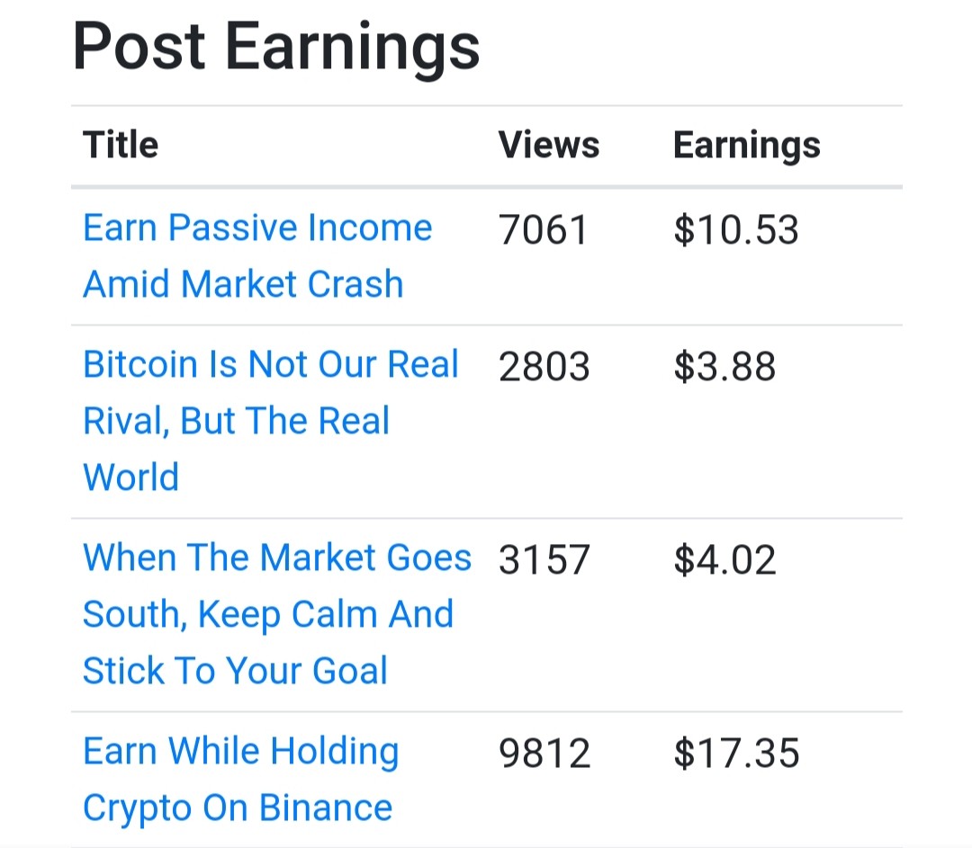
Task: Open 'Earn Passive Income Amid Market Crash' post
Action: coord(257,255)
